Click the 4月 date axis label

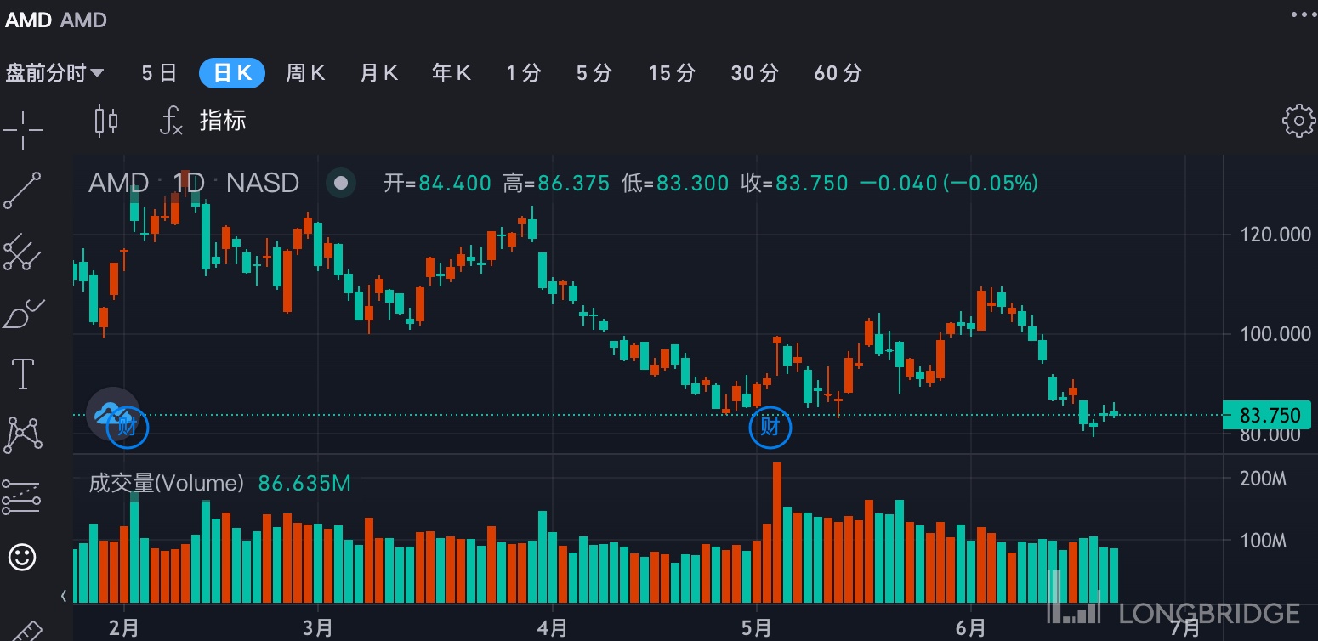coord(553,628)
